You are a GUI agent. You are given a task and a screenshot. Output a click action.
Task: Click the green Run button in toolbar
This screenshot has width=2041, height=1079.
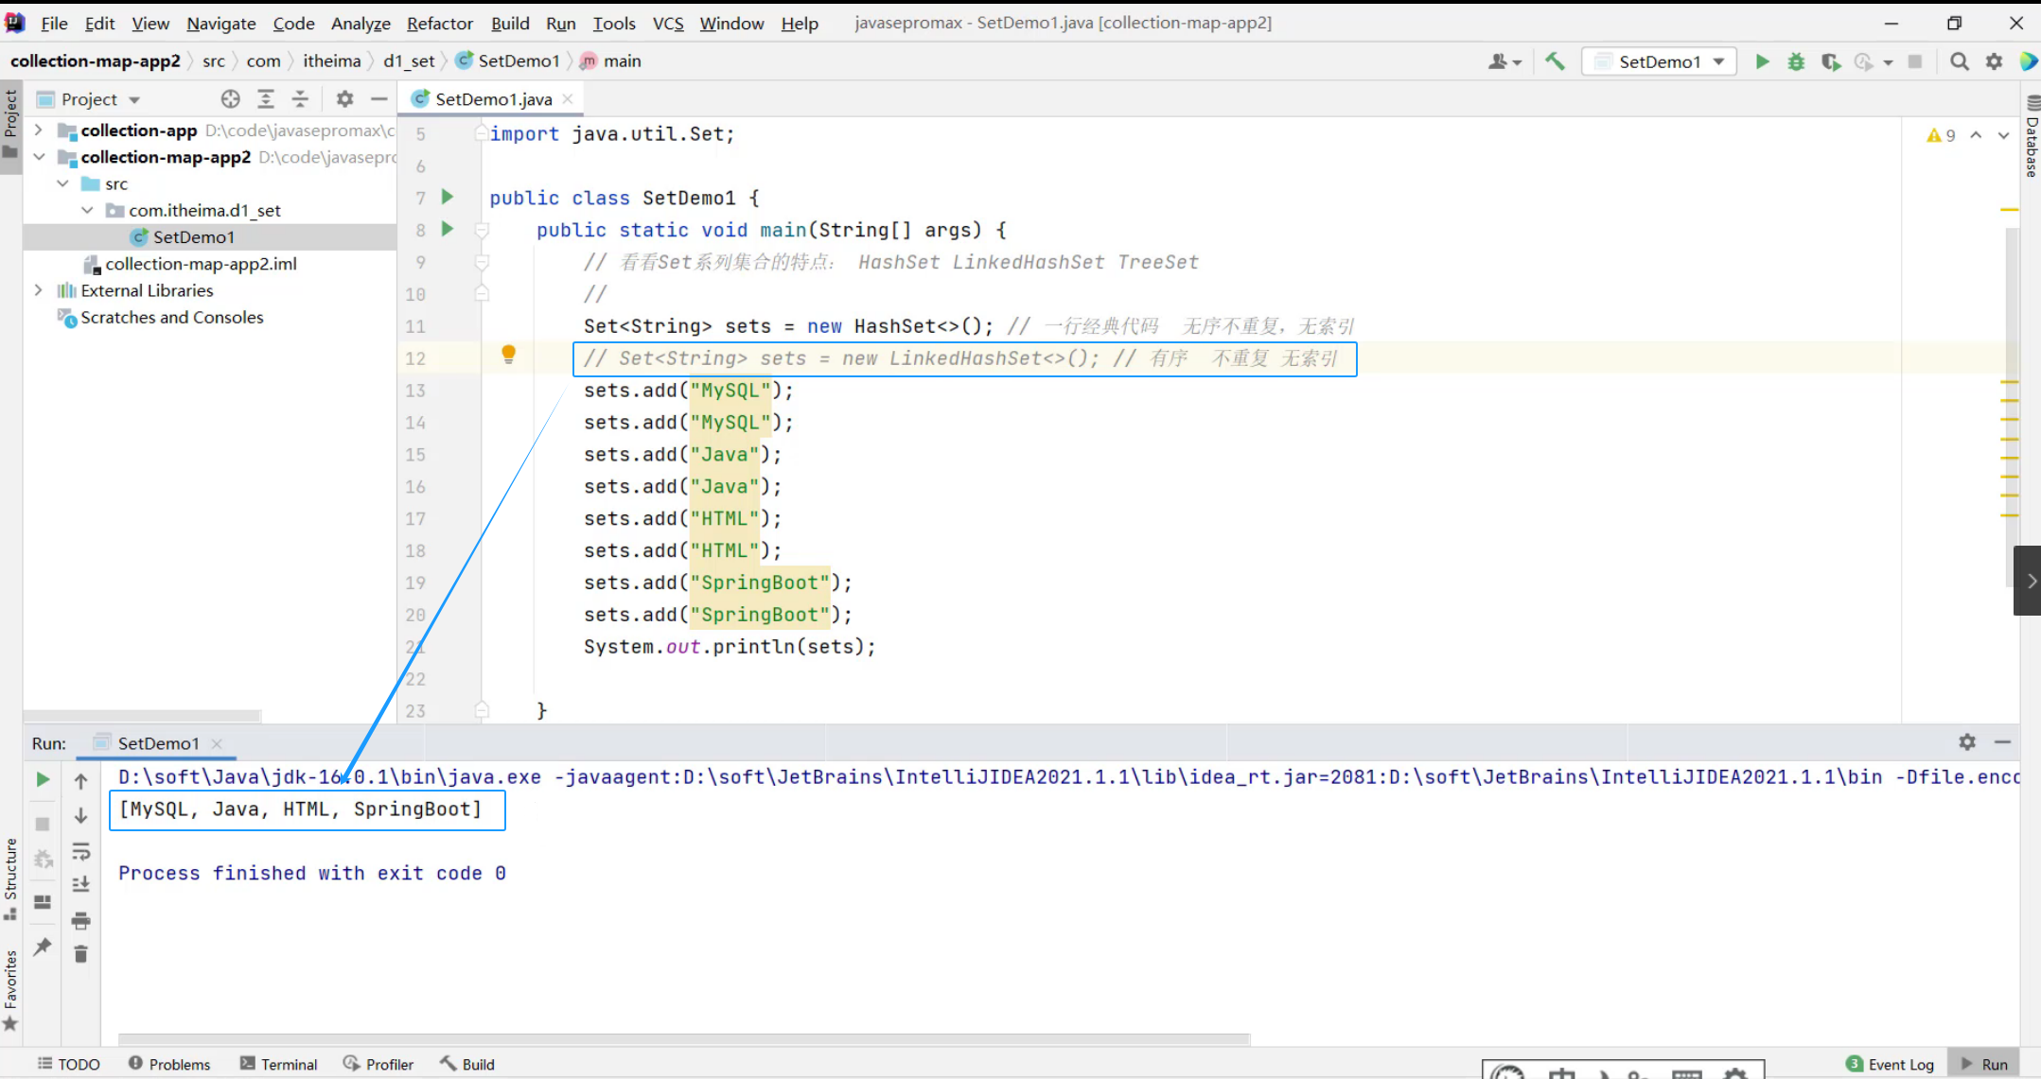[1762, 61]
